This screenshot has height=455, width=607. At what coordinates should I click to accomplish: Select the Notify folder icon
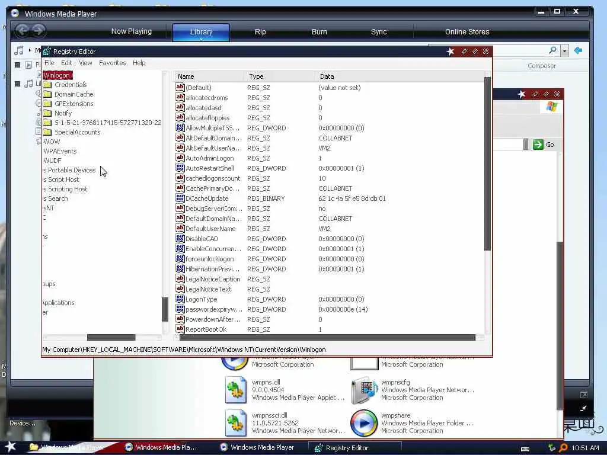pos(47,113)
